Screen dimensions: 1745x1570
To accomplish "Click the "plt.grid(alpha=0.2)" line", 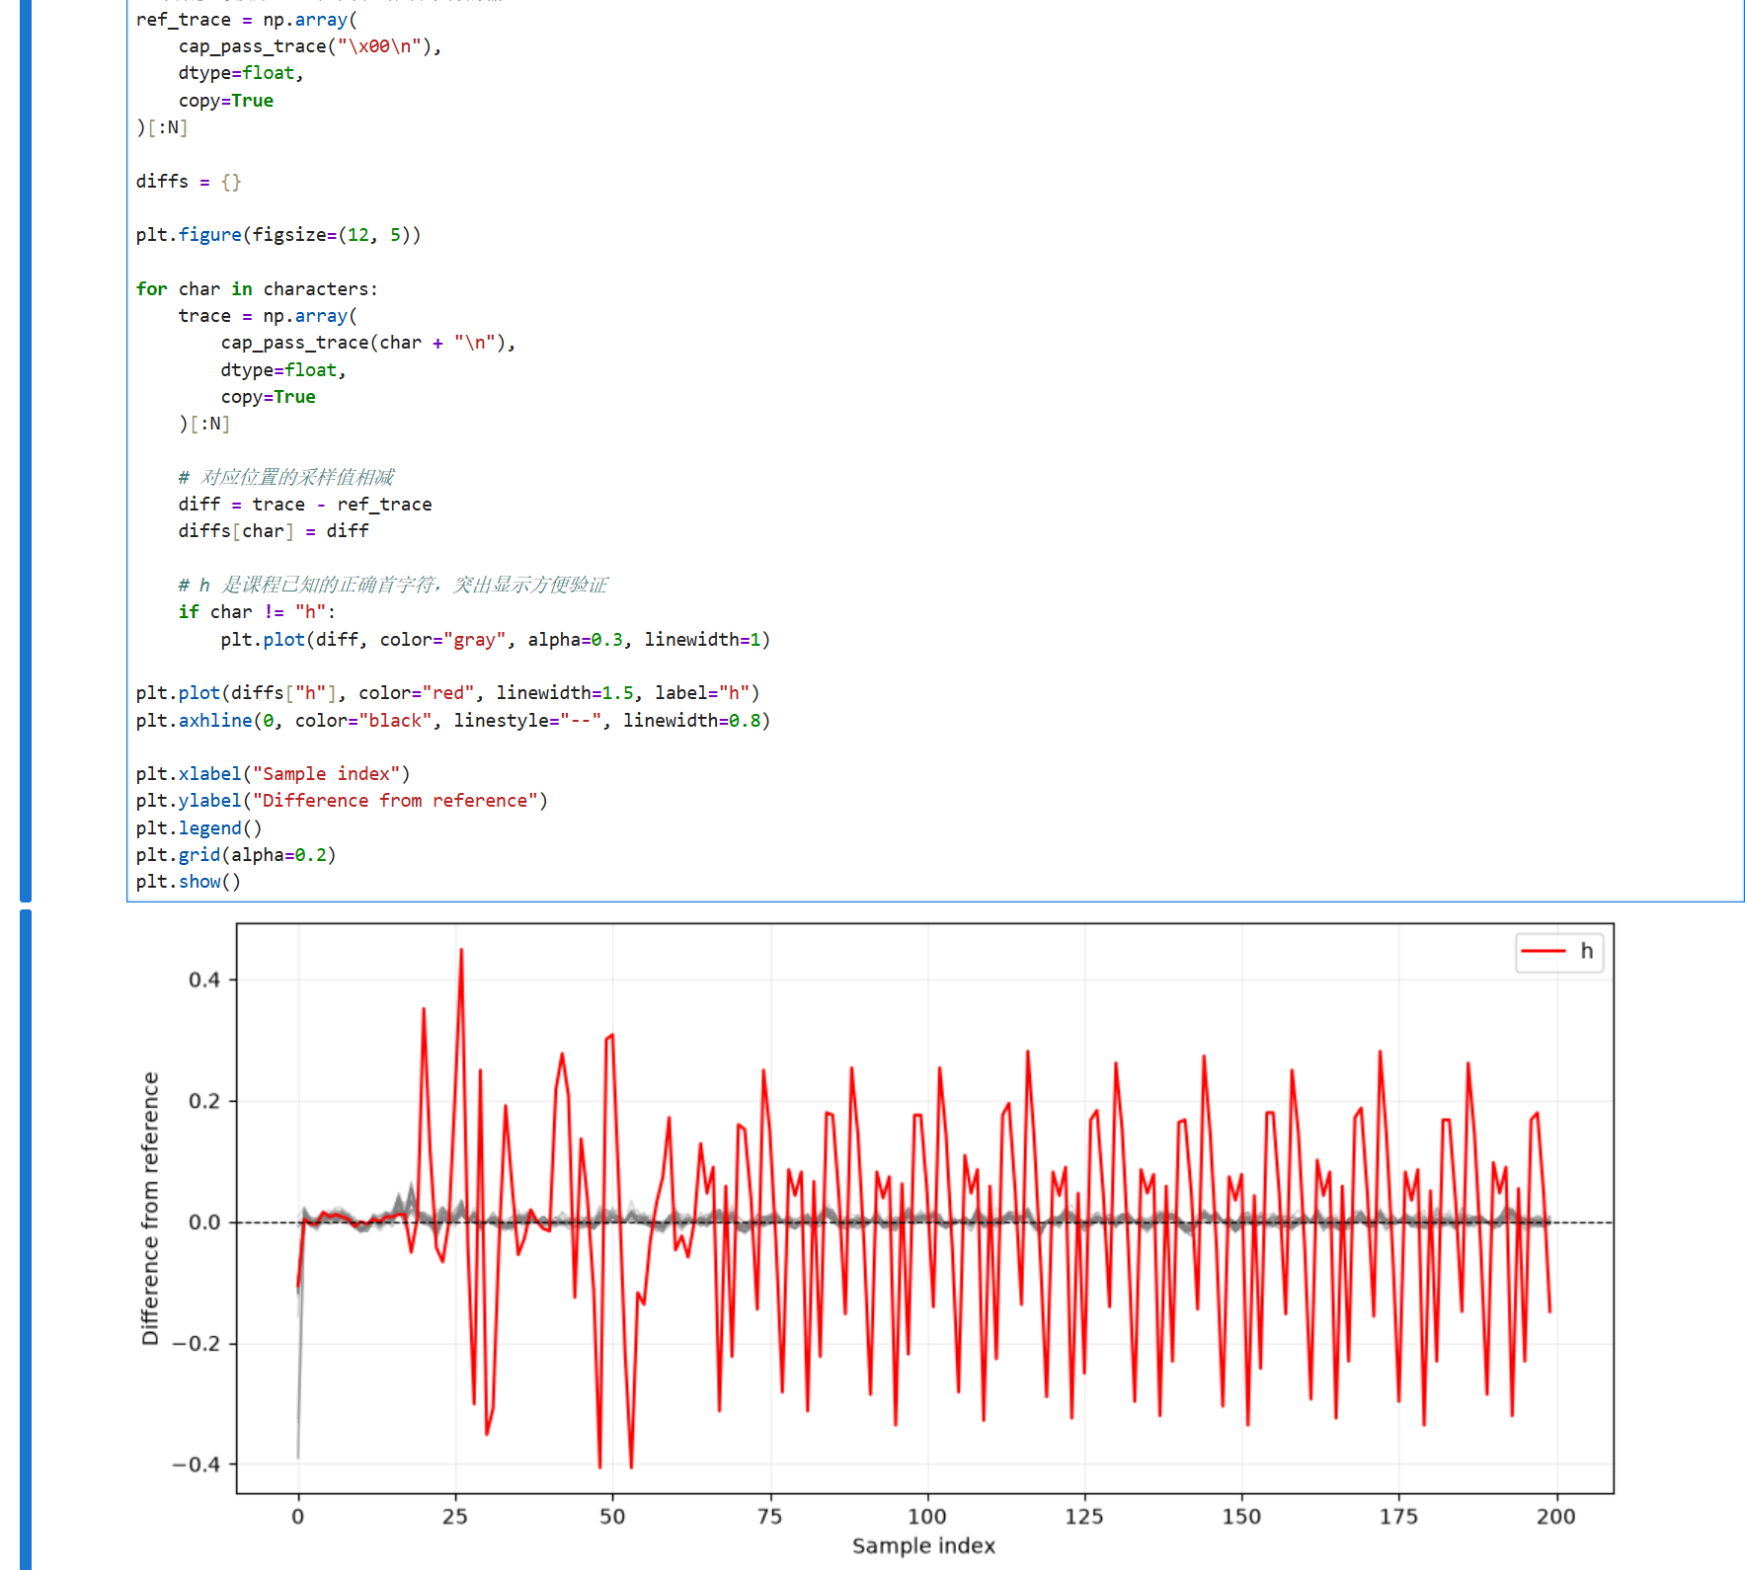I will tap(236, 855).
